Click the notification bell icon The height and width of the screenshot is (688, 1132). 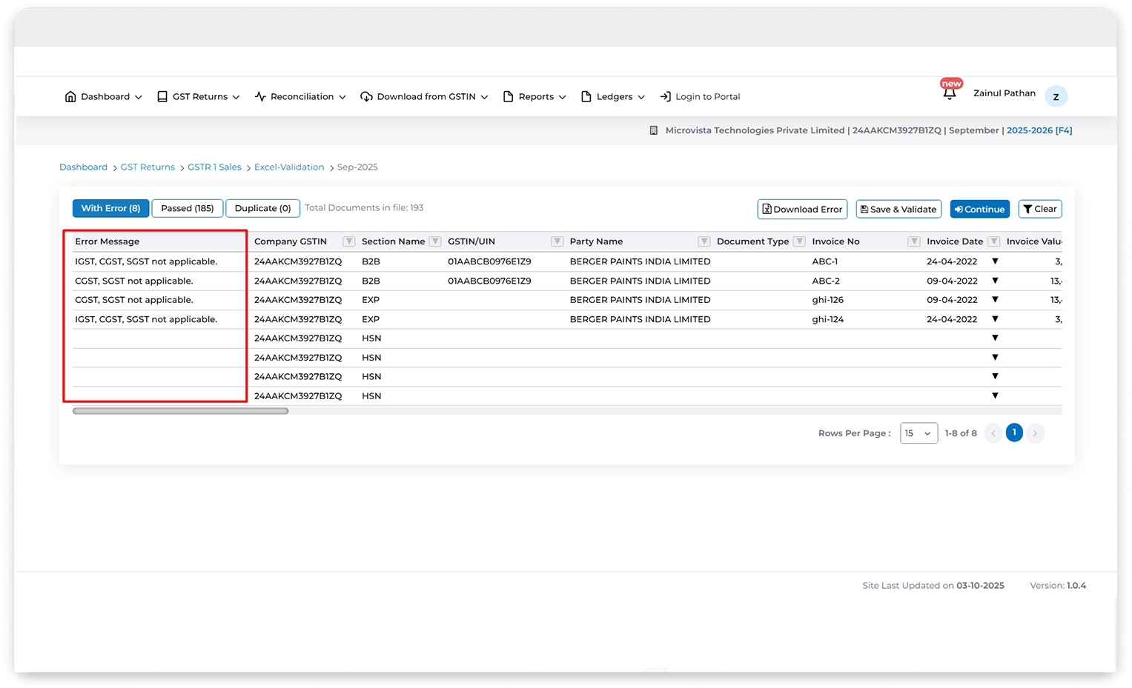(x=949, y=94)
